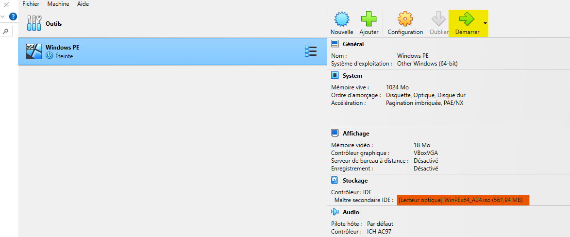Image resolution: width=570 pixels, height=237 pixels.
Task: Click the WinPEx64_A24.iso optical drive entry
Action: point(462,200)
